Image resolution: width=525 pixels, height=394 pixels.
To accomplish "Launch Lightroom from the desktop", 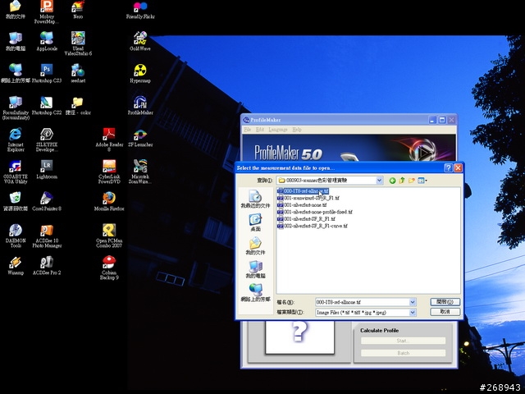I will coord(47,169).
